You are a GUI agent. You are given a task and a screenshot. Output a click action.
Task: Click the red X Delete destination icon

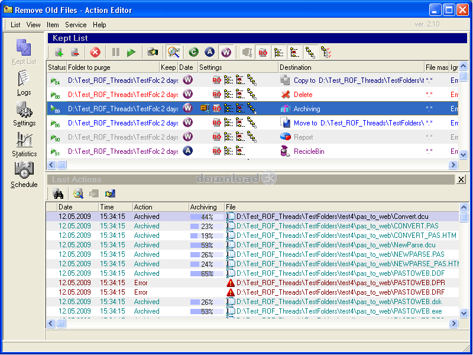click(x=286, y=95)
